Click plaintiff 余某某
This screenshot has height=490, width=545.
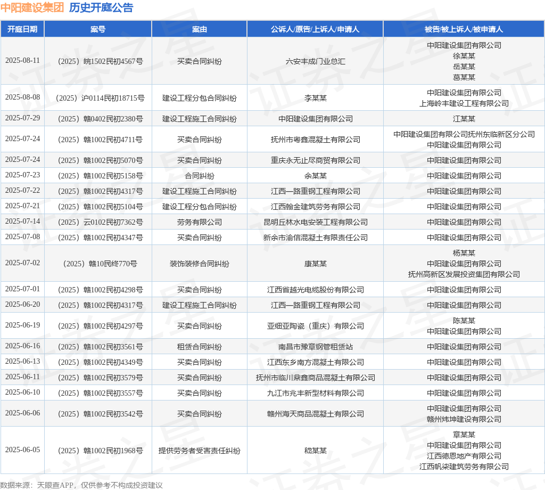tap(316, 176)
